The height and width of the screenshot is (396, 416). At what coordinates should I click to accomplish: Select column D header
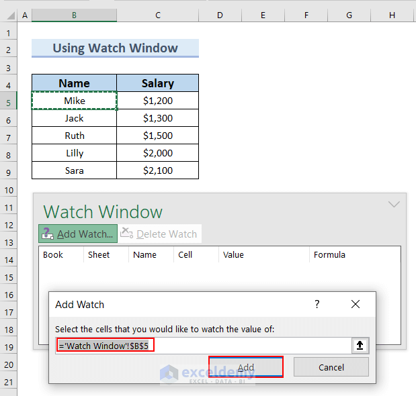(220, 15)
